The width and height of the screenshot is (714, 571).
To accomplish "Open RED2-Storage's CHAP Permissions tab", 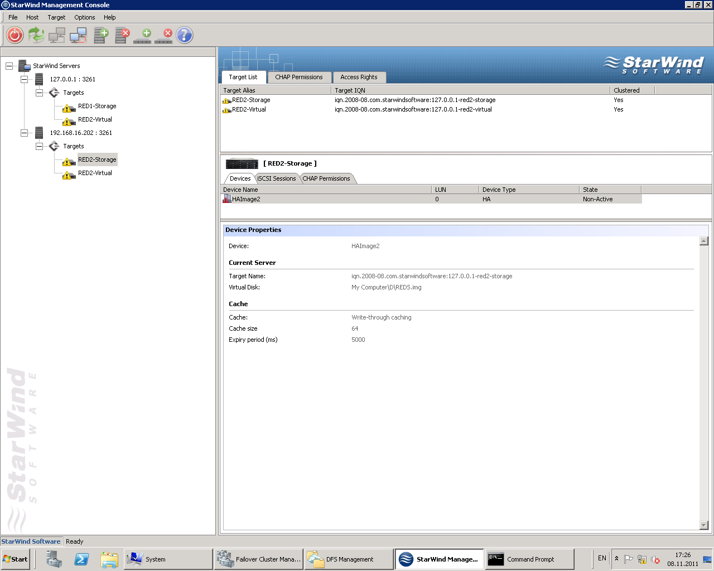I will [x=326, y=178].
